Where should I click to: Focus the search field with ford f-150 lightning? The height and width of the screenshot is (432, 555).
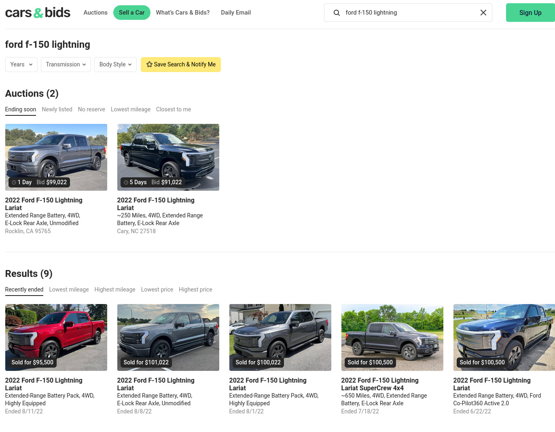[x=408, y=13]
